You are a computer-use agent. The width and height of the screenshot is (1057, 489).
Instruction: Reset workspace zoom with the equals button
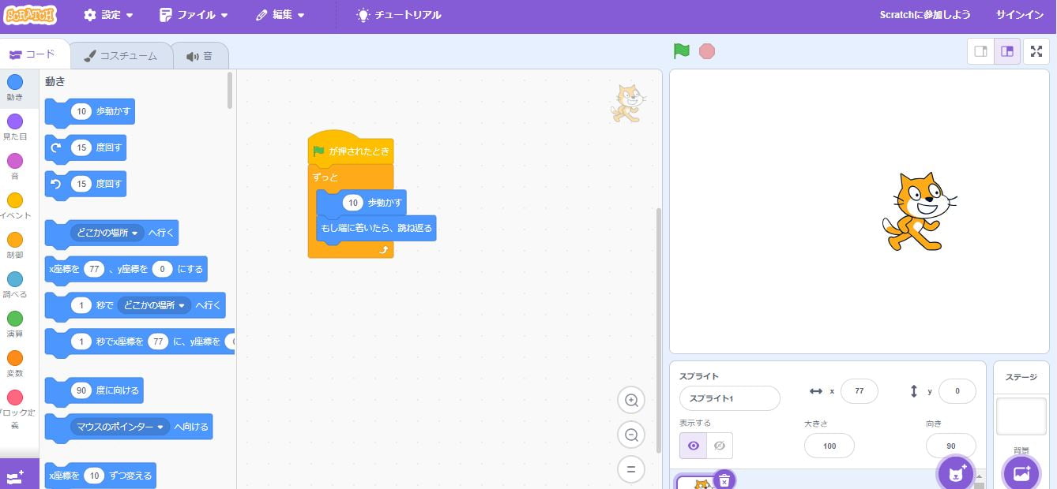[x=631, y=469]
